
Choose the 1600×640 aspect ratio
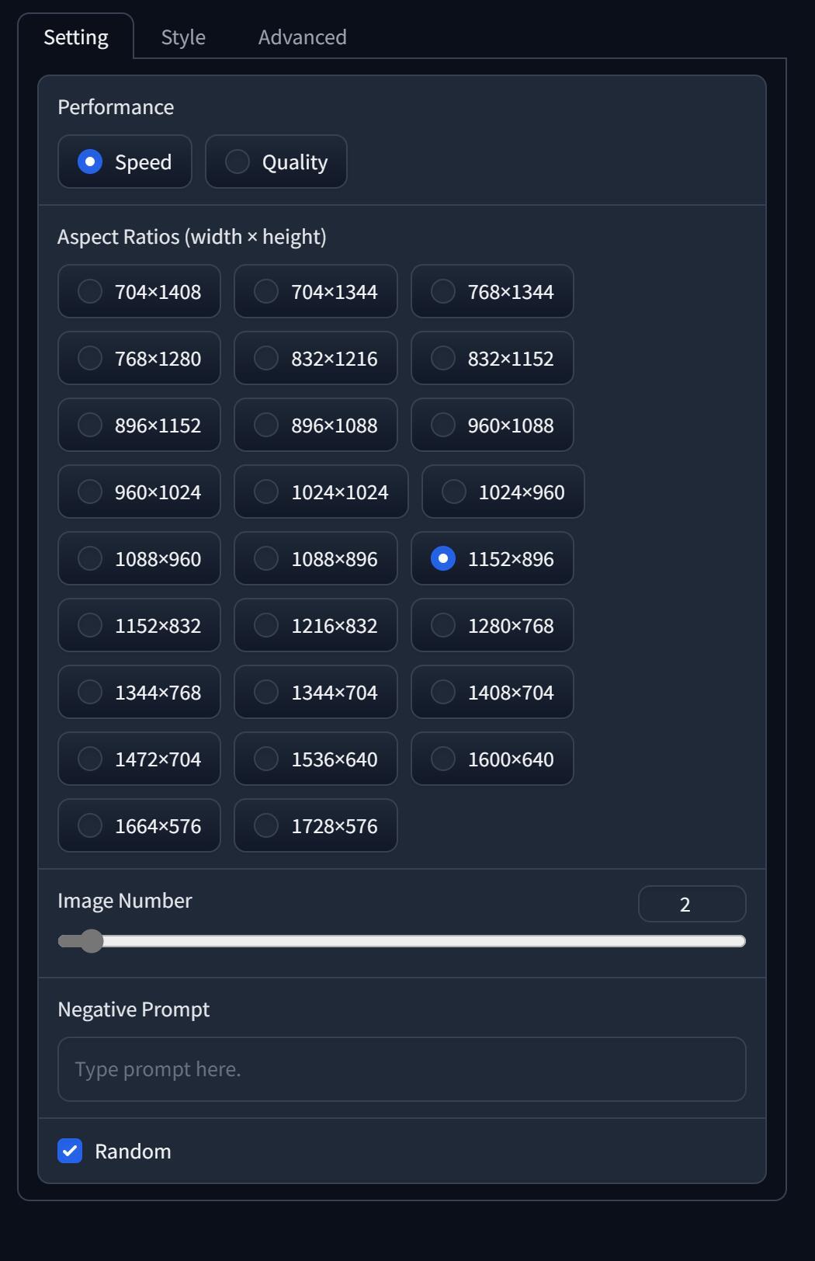pos(492,759)
